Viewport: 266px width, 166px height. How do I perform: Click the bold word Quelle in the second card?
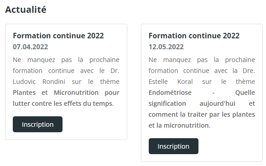click(245, 93)
